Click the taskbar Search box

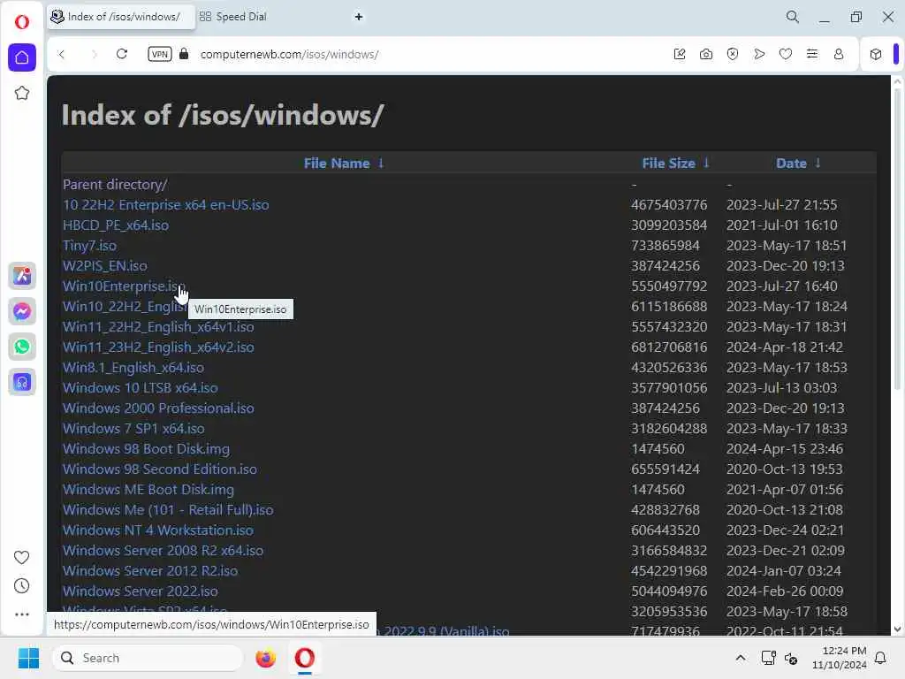[x=148, y=658]
